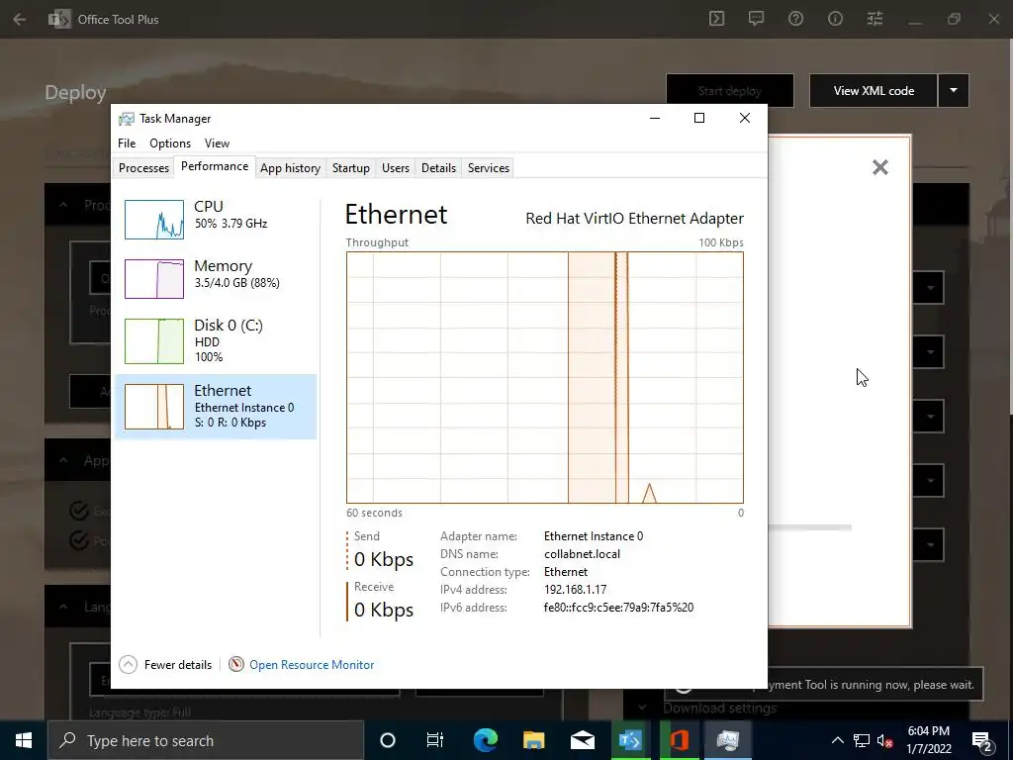Click the Adapter name value Ethernet Instance 0
This screenshot has height=760, width=1013.
(594, 536)
